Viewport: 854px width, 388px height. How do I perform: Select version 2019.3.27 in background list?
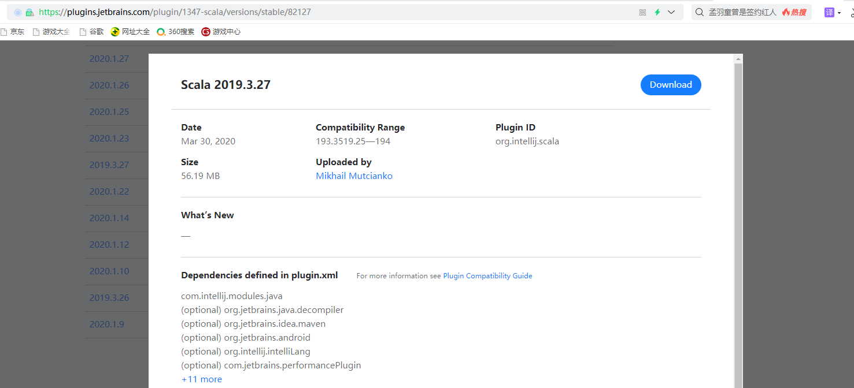tap(109, 165)
